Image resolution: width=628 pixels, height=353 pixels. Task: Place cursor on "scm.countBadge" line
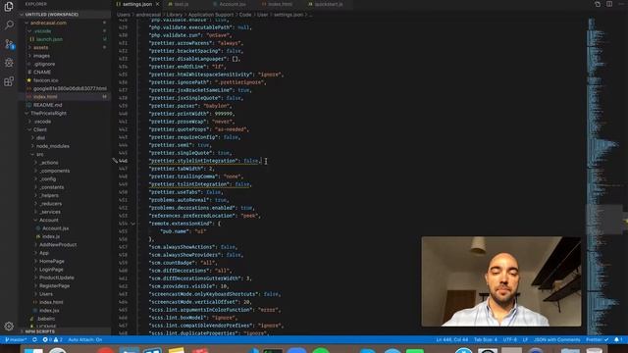pos(183,263)
